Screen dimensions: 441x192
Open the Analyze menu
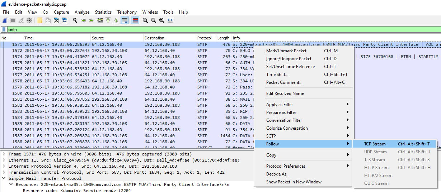[82, 12]
